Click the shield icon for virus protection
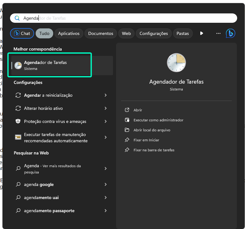Image resolution: width=245 pixels, height=229 pixels. coord(18,121)
